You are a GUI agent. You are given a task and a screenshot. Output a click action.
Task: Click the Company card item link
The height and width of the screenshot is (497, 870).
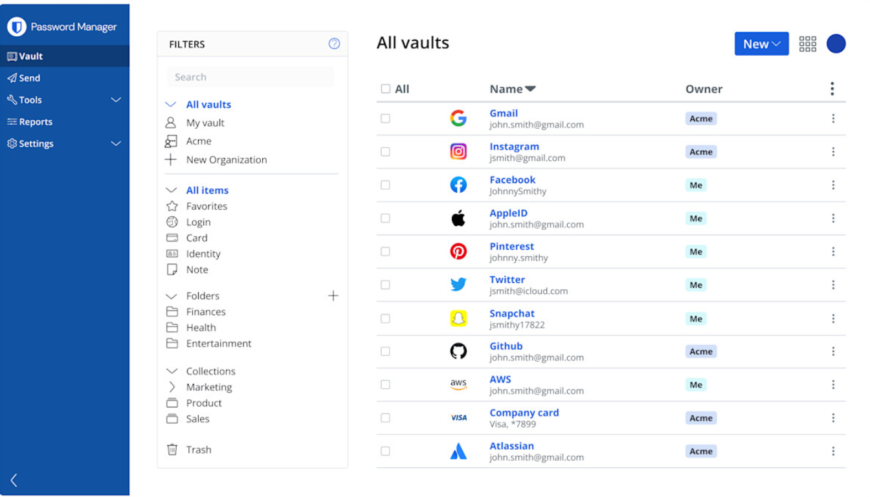[x=524, y=413]
